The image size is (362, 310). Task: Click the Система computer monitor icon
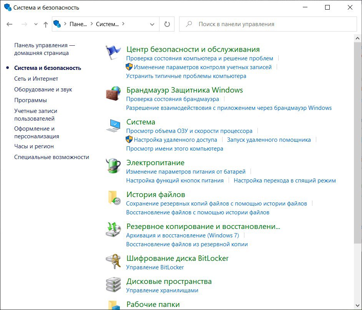113,125
